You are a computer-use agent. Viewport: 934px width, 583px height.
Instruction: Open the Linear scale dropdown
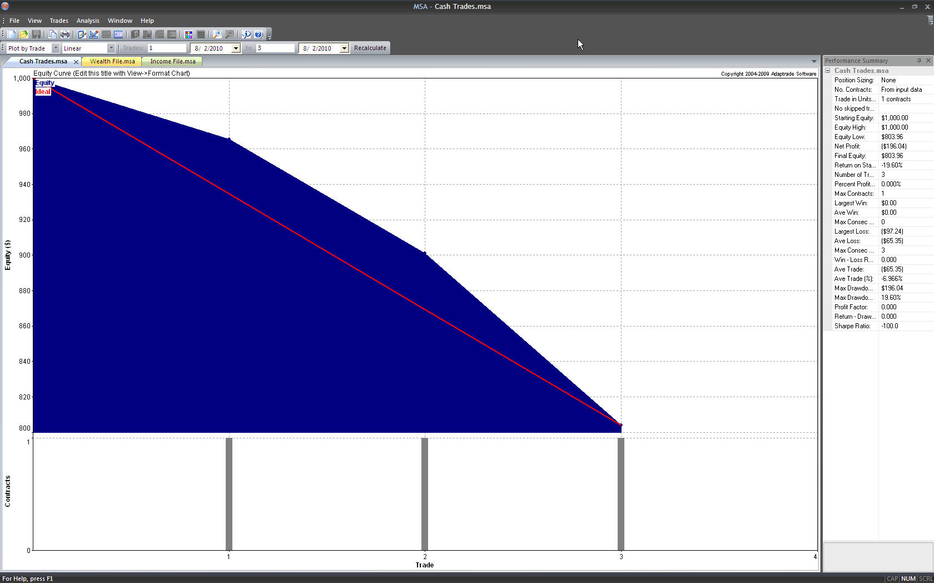tap(111, 48)
